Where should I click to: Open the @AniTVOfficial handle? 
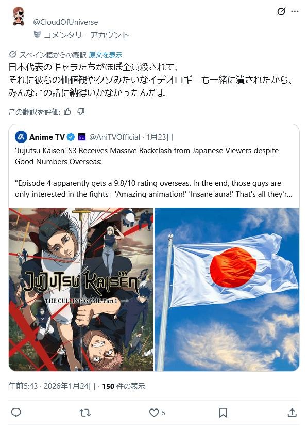click(x=115, y=137)
